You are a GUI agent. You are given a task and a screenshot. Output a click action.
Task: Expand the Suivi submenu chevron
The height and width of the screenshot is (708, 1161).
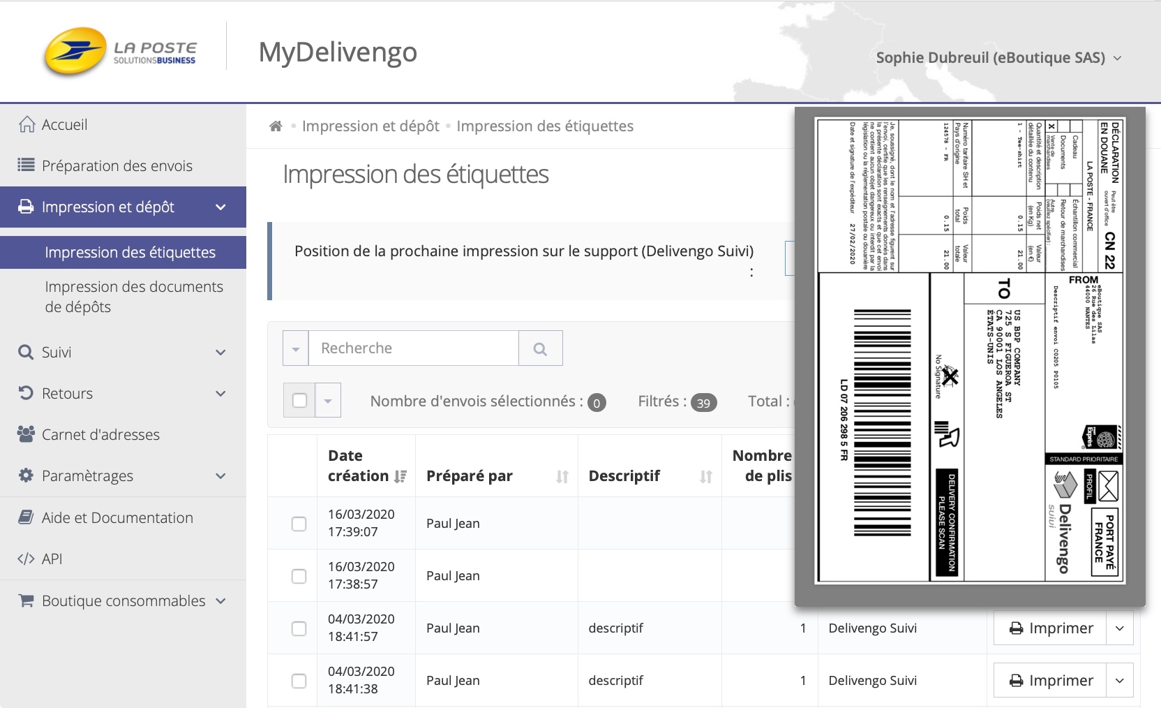[x=220, y=353]
